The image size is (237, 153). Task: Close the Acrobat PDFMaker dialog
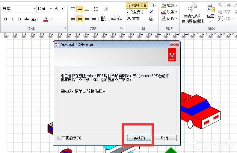point(174,44)
